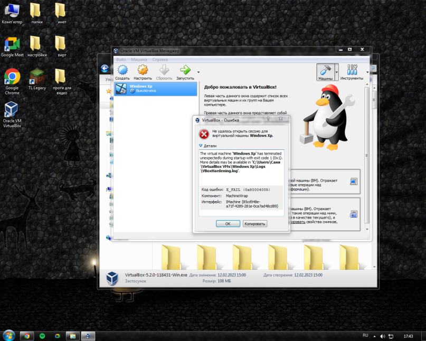
Task: Select the Windows Xp virtual machine entry
Action: coord(156,89)
